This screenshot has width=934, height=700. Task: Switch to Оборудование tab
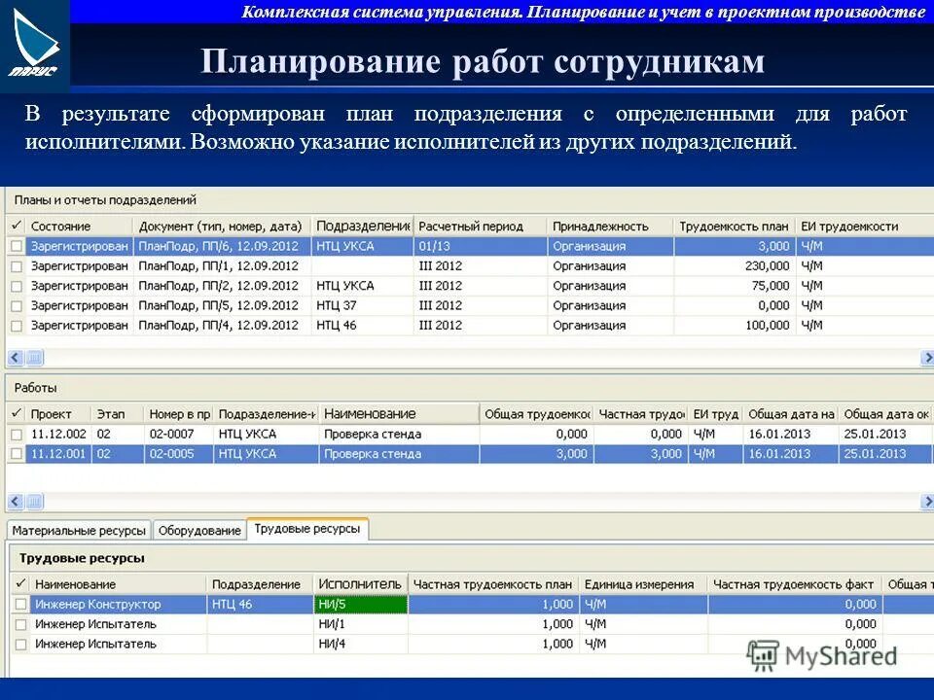coord(198,531)
